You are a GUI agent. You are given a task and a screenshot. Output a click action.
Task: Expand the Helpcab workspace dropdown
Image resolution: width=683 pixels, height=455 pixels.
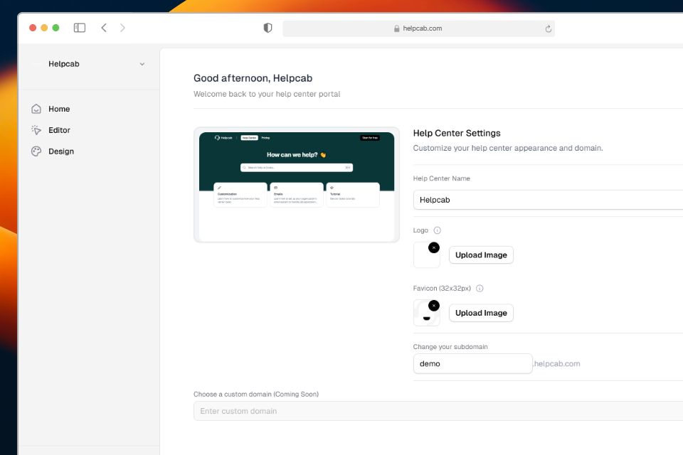tap(142, 64)
